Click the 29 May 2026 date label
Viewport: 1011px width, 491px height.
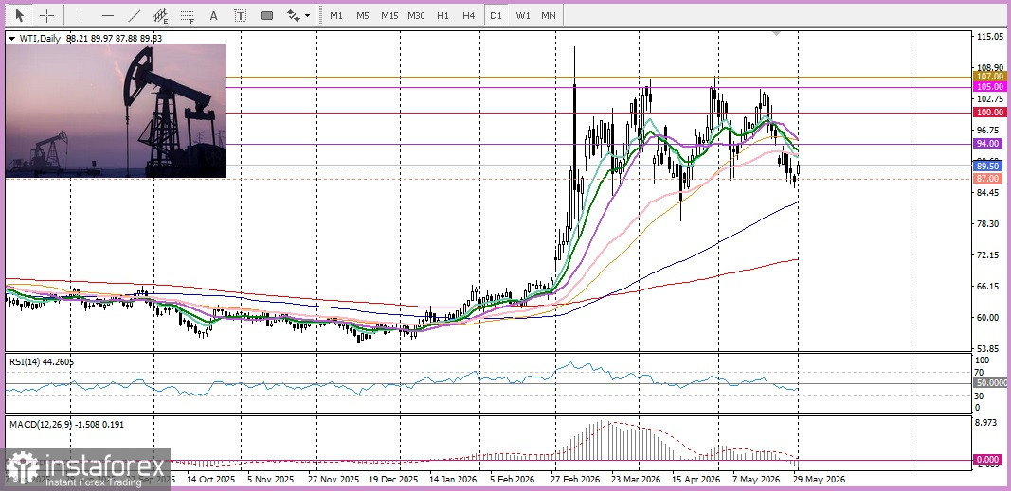[x=819, y=480]
